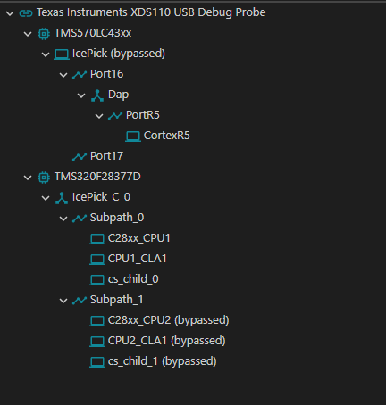Collapse the TMS320F28377D device node
Image resolution: width=386 pixels, height=405 pixels.
pos(28,178)
